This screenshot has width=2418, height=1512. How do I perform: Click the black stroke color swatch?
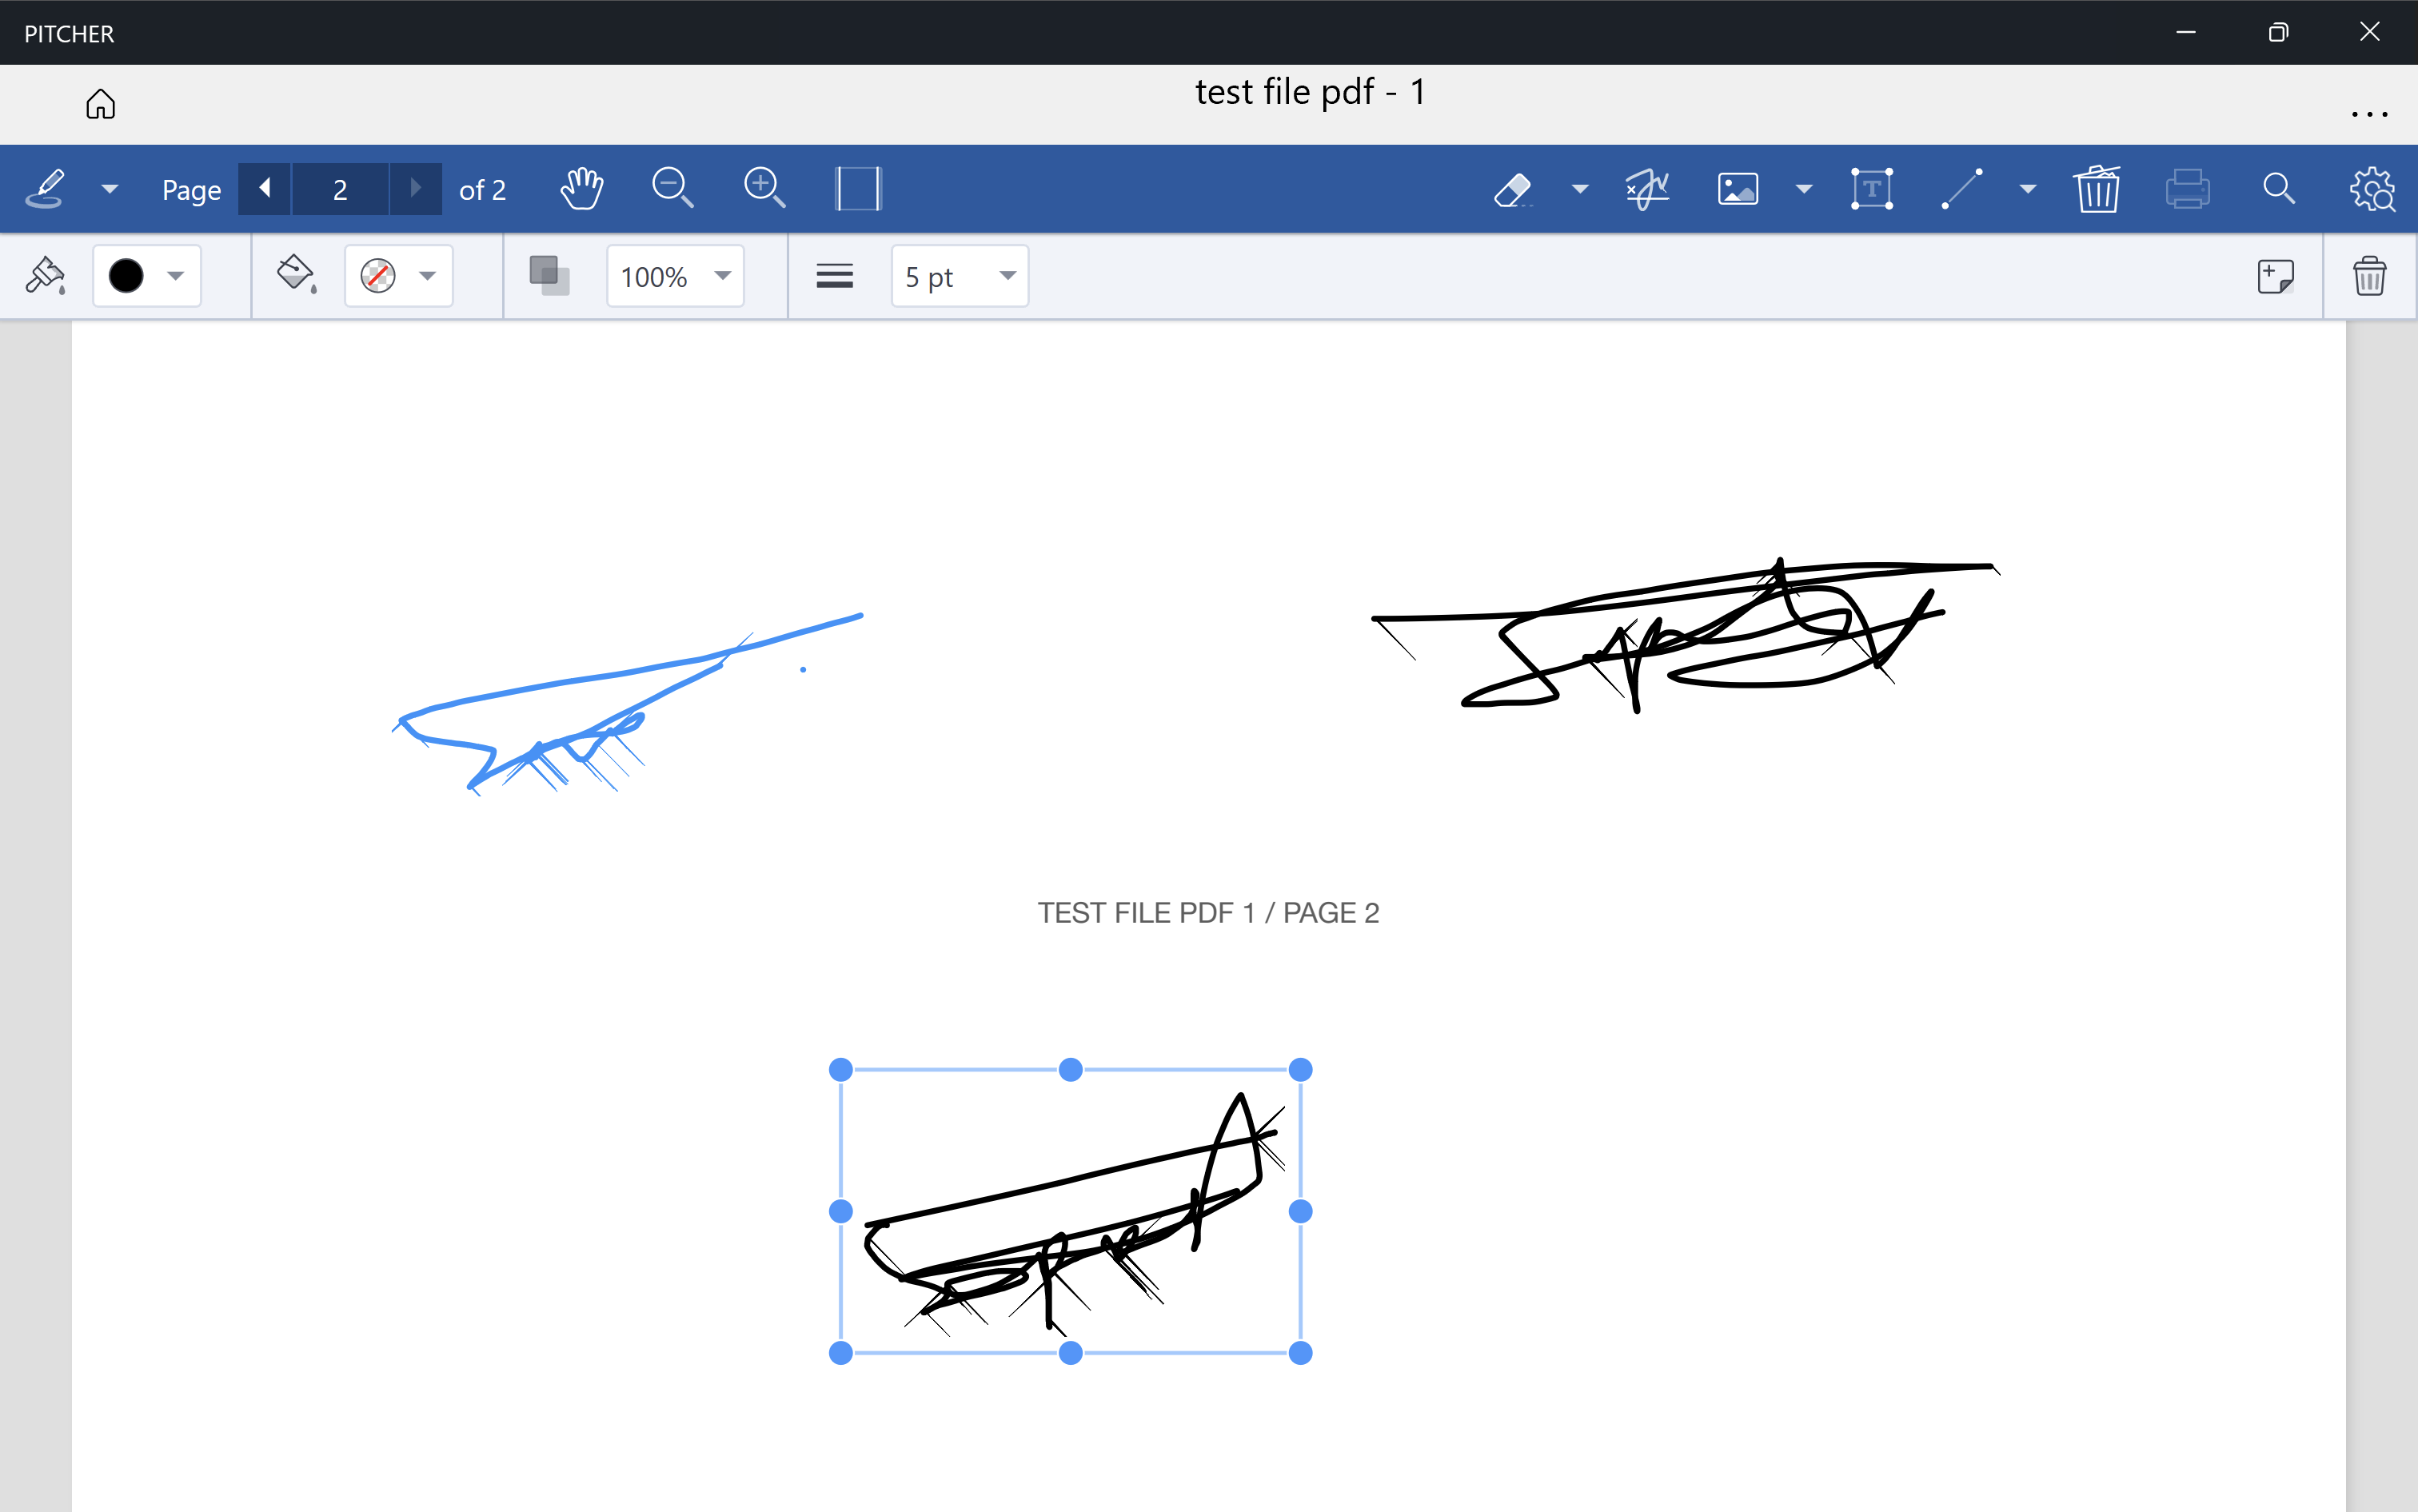coord(127,276)
